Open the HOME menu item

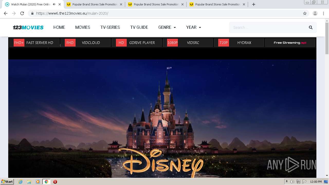[59, 27]
